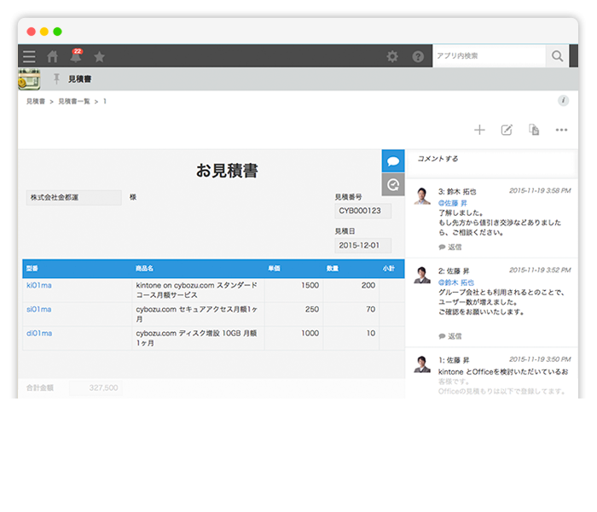597x512 pixels.
Task: Add a new record with plus icon
Action: (x=479, y=130)
